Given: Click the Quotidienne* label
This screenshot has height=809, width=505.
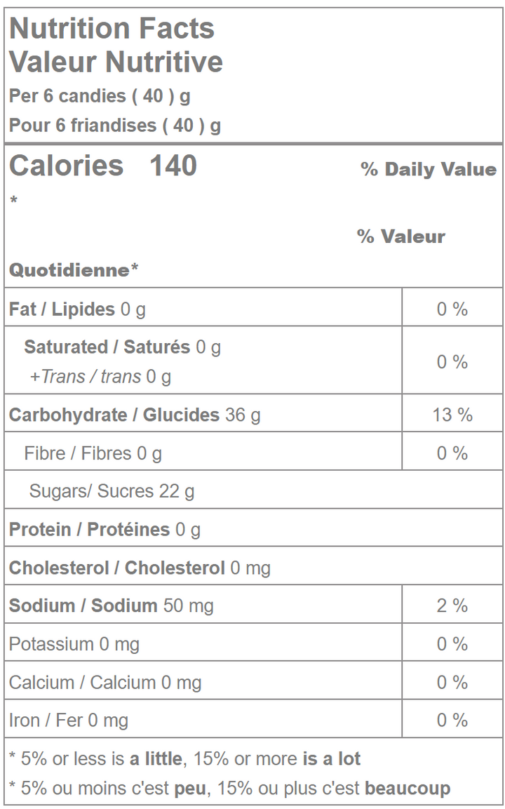Looking at the screenshot, I should pos(74,270).
